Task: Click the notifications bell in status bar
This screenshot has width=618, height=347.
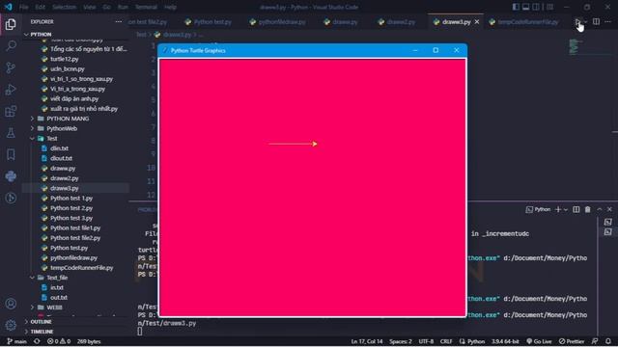Action: coord(608,341)
